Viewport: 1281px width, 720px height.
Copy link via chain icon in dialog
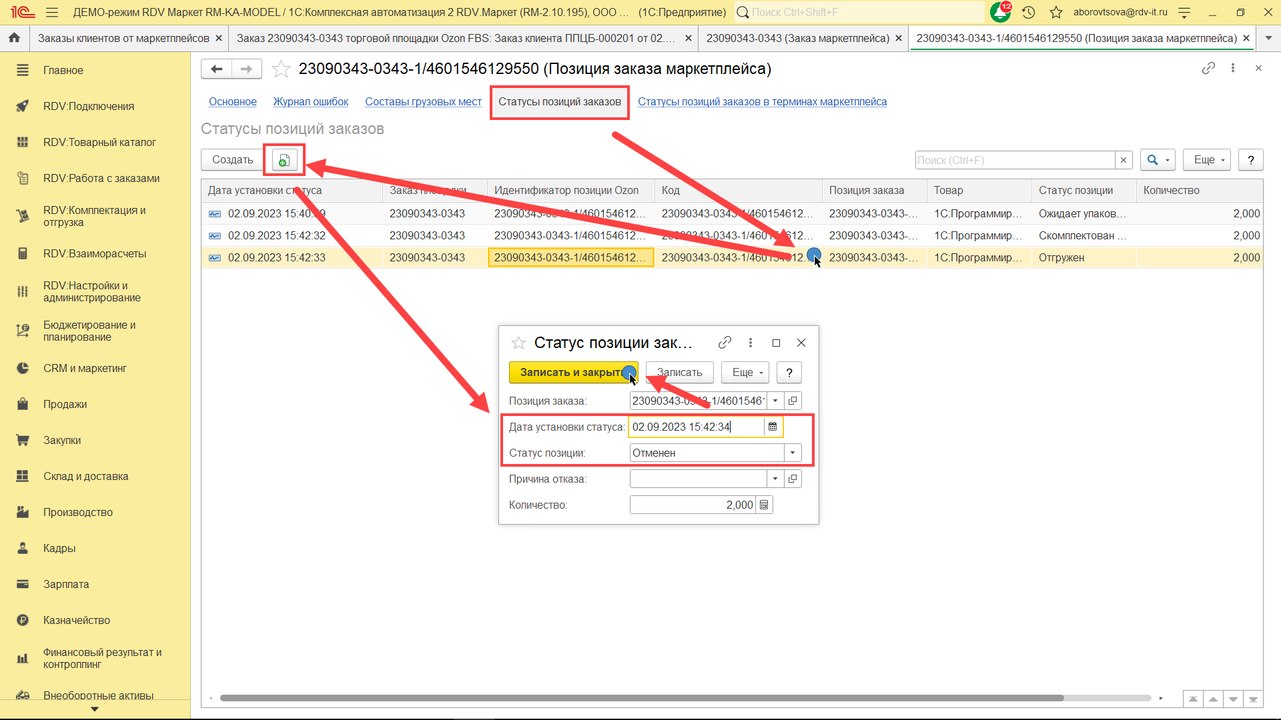pyautogui.click(x=725, y=343)
